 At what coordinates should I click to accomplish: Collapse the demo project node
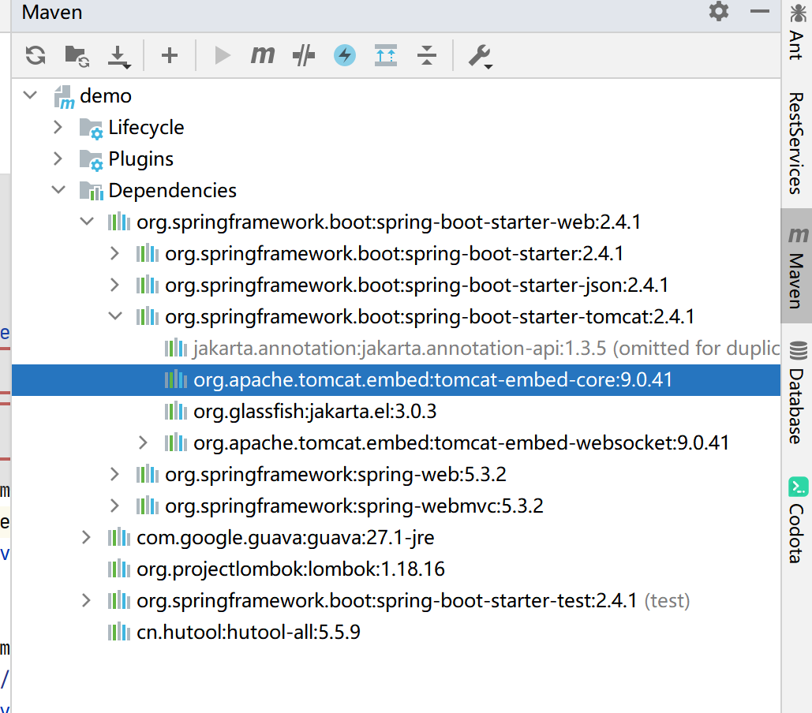(x=31, y=95)
